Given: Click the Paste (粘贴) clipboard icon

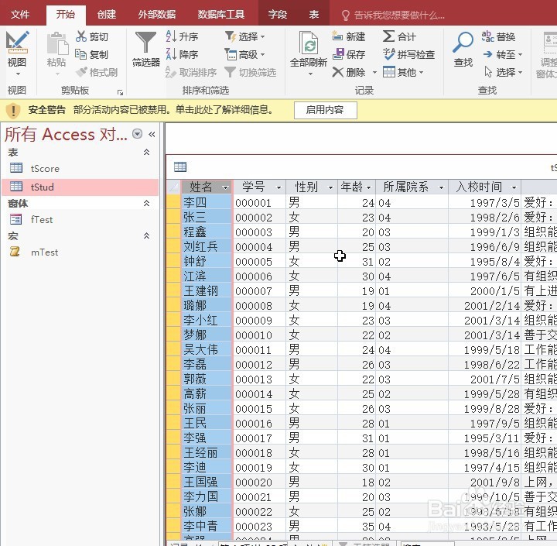Looking at the screenshot, I should [x=57, y=43].
